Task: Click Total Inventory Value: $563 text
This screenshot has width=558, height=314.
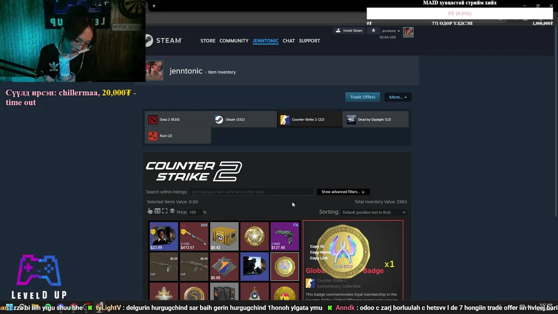Action: 381,202
